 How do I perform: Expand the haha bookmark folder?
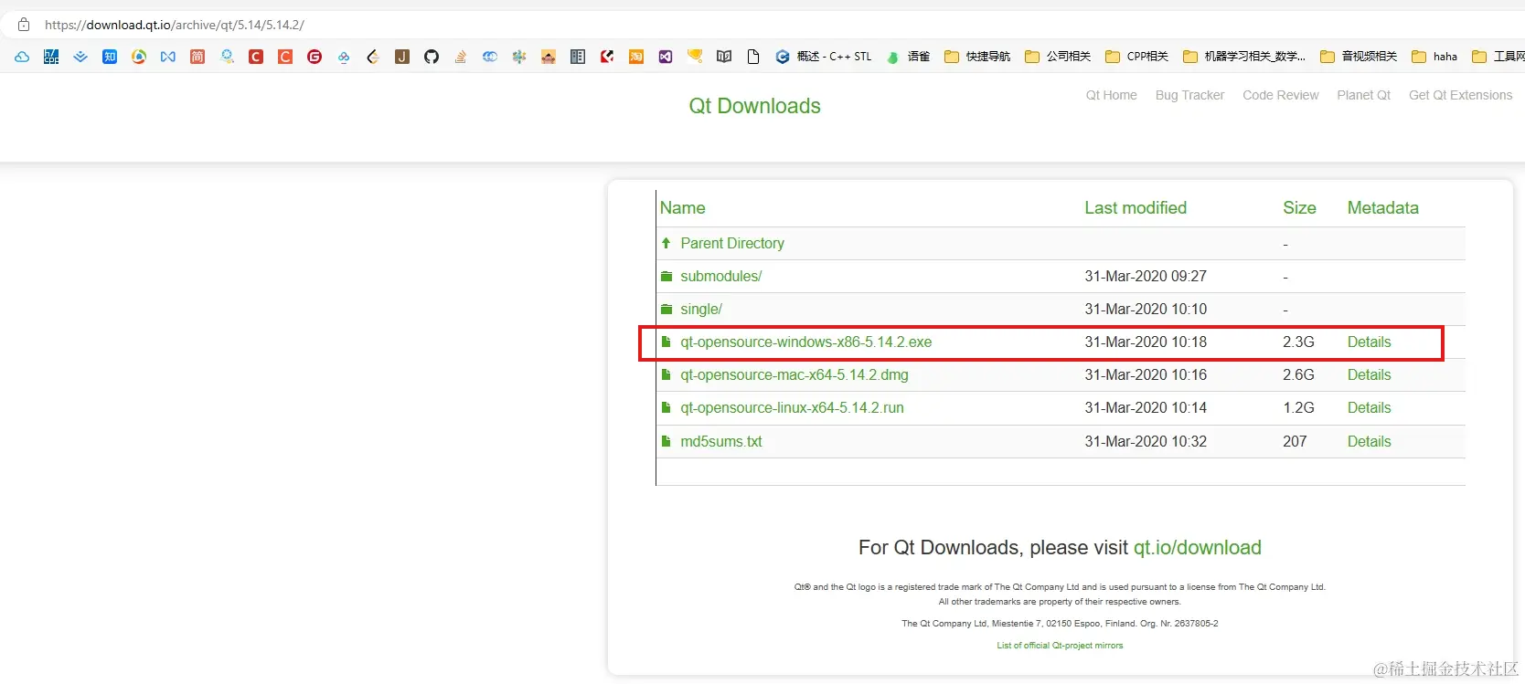[1434, 57]
